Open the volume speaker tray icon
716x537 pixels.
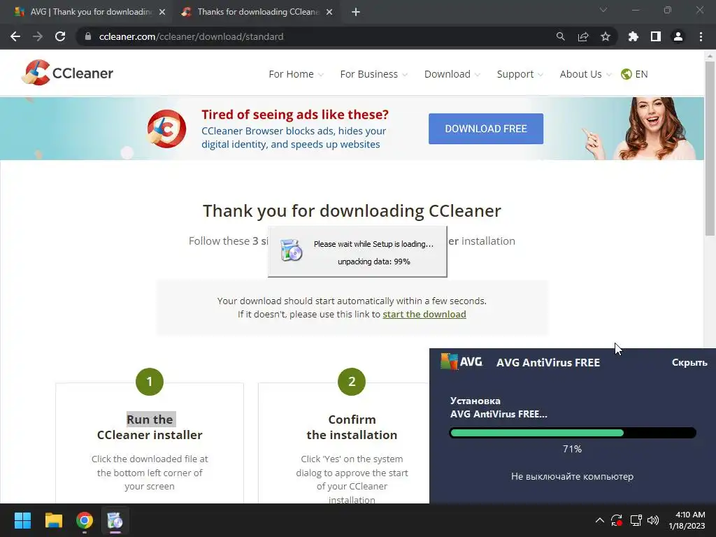(653, 520)
